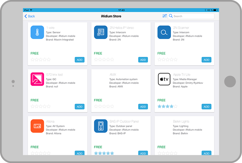Add the AMX automation system
The width and height of the screenshot is (242, 163).
[143, 106]
